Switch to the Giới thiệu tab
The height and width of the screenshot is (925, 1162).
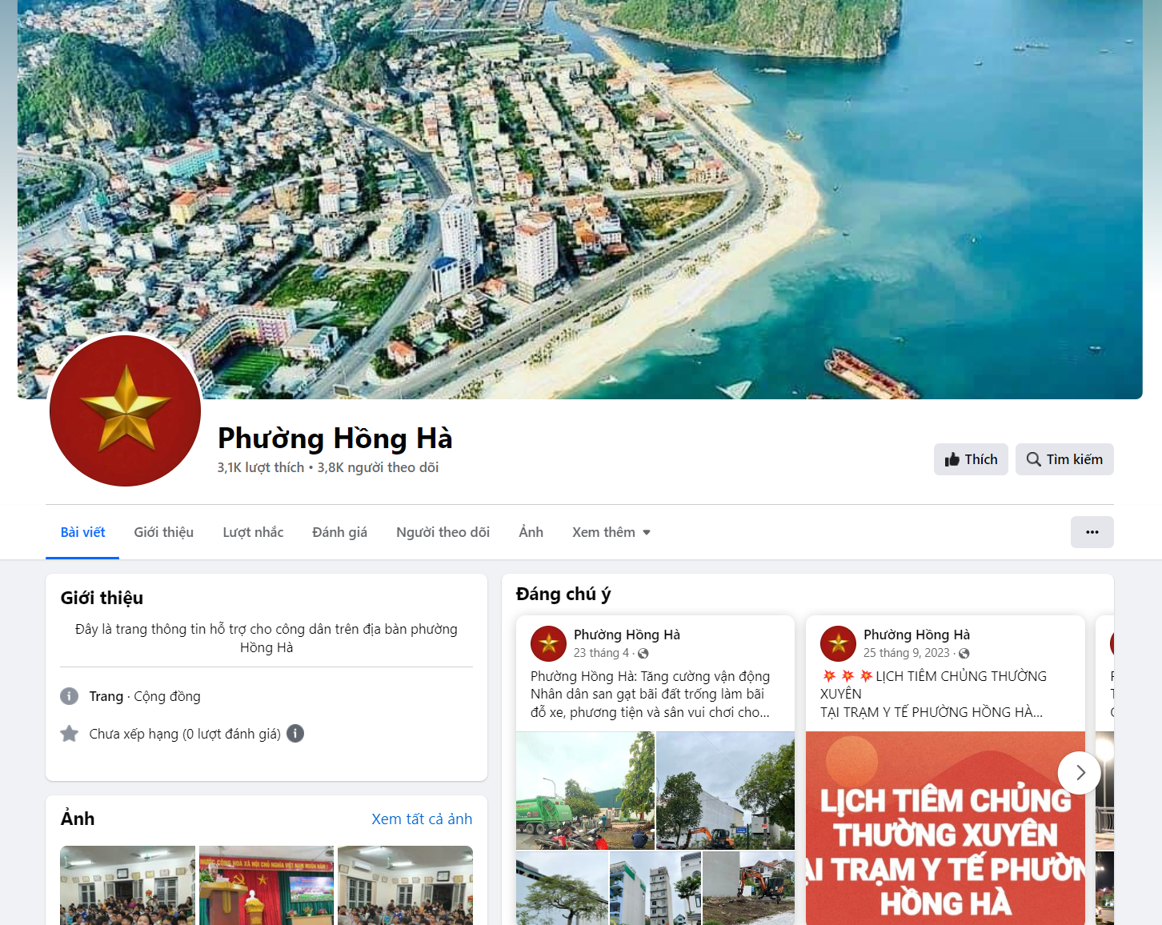click(x=163, y=532)
